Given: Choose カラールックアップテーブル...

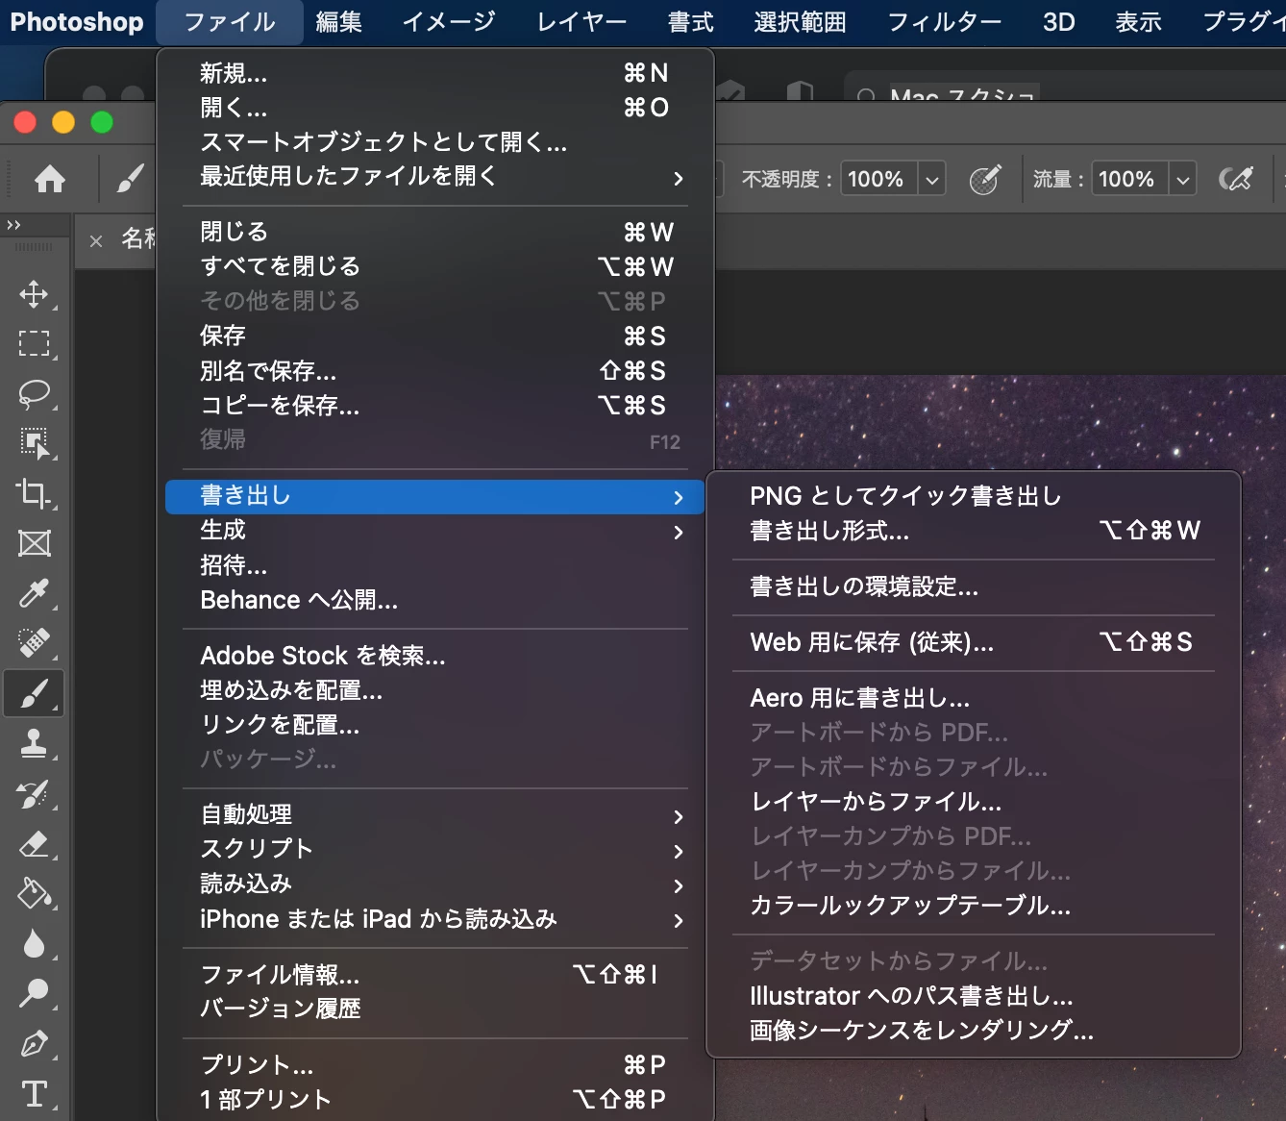Looking at the screenshot, I should pos(974,906).
